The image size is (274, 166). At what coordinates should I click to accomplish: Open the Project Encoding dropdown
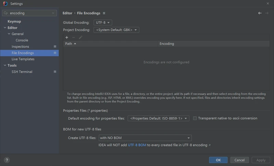point(116,30)
